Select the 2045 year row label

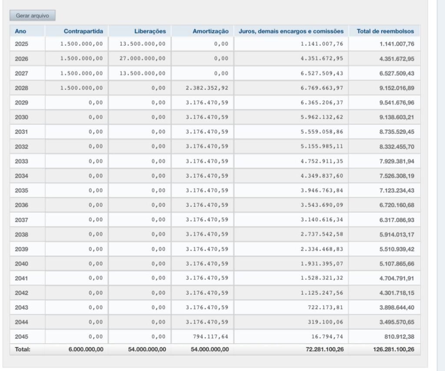tap(21, 337)
